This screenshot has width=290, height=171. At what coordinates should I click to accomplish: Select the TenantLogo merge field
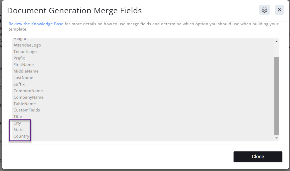click(x=25, y=52)
